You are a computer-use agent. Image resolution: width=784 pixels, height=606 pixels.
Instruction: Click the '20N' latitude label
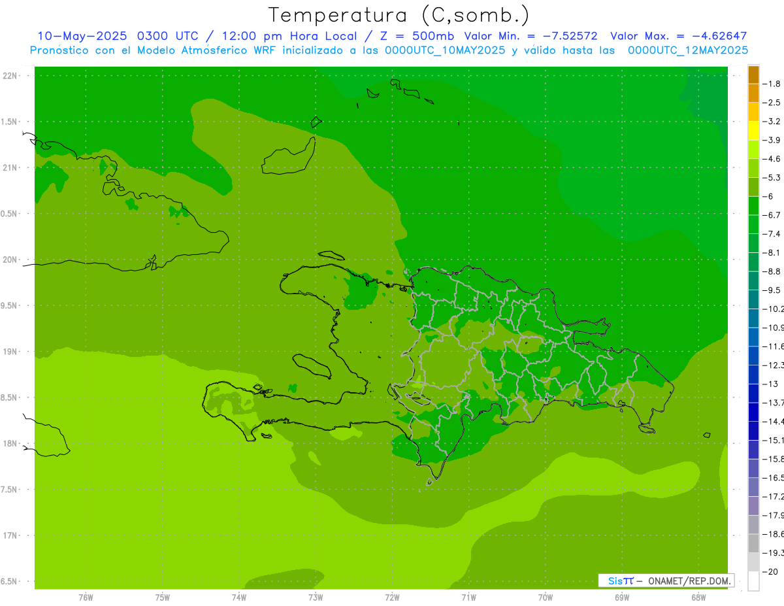tap(10, 260)
